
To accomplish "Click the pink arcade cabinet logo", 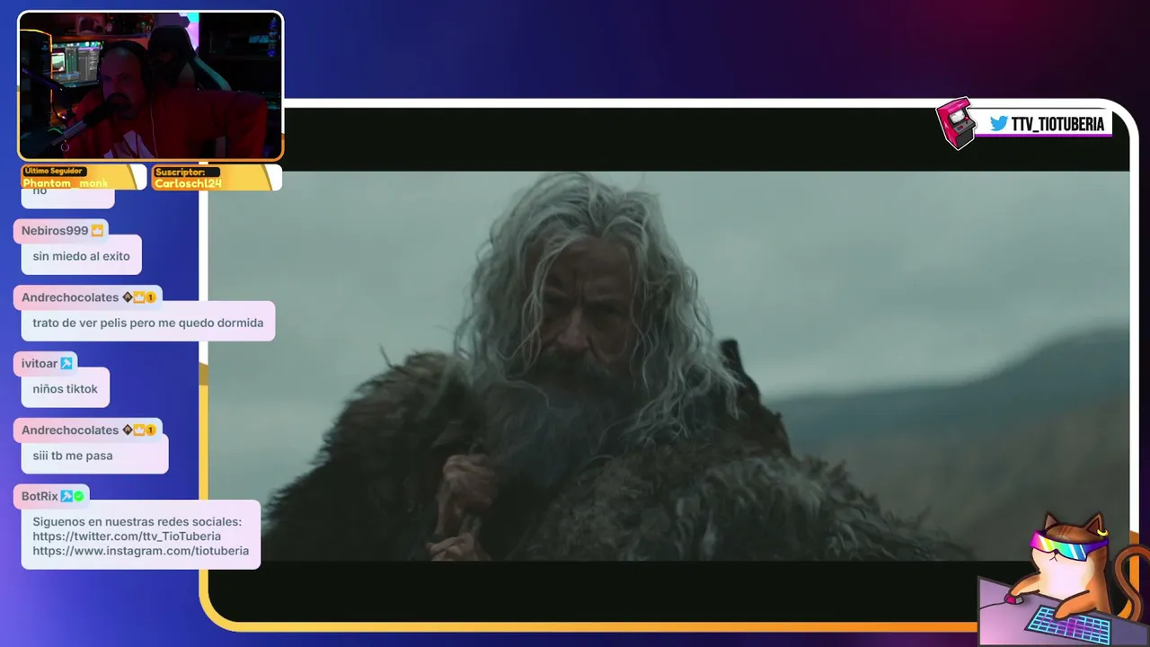I will [x=956, y=123].
